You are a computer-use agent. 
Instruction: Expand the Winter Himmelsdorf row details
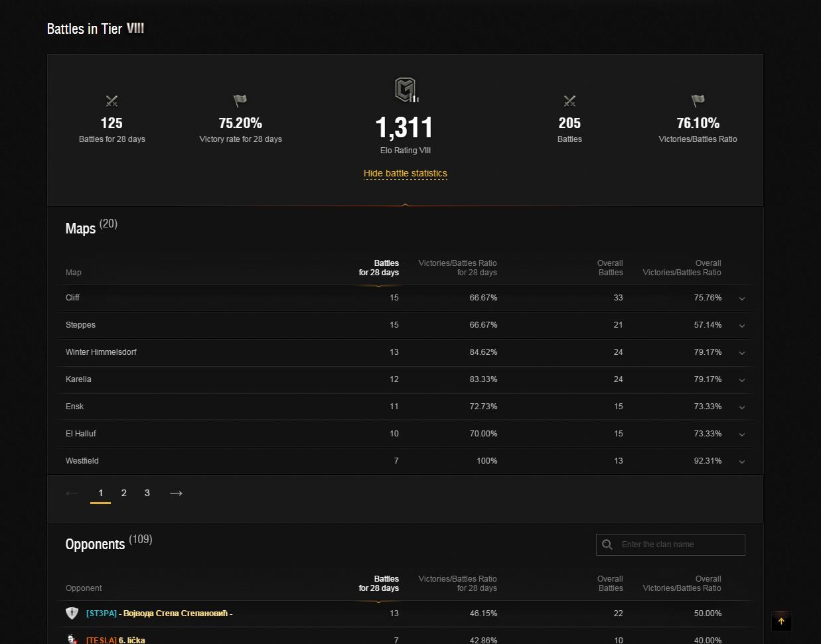click(742, 353)
